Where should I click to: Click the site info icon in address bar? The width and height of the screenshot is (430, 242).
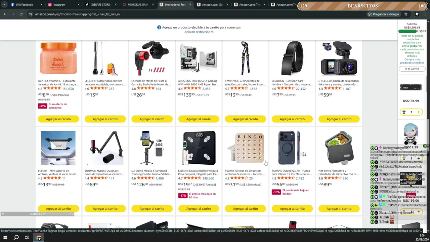31,14
